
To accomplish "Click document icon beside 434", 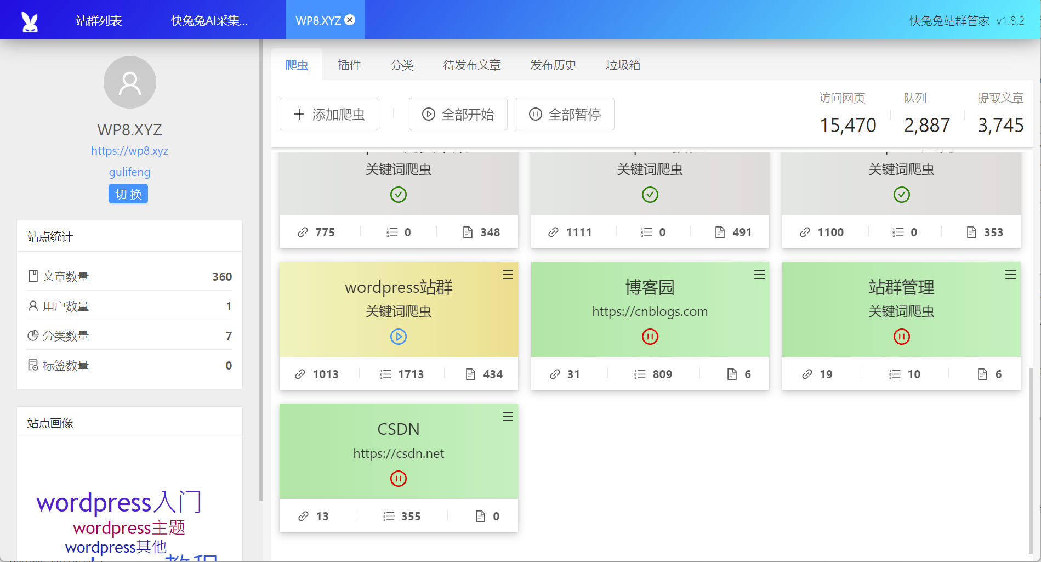I will pos(470,374).
